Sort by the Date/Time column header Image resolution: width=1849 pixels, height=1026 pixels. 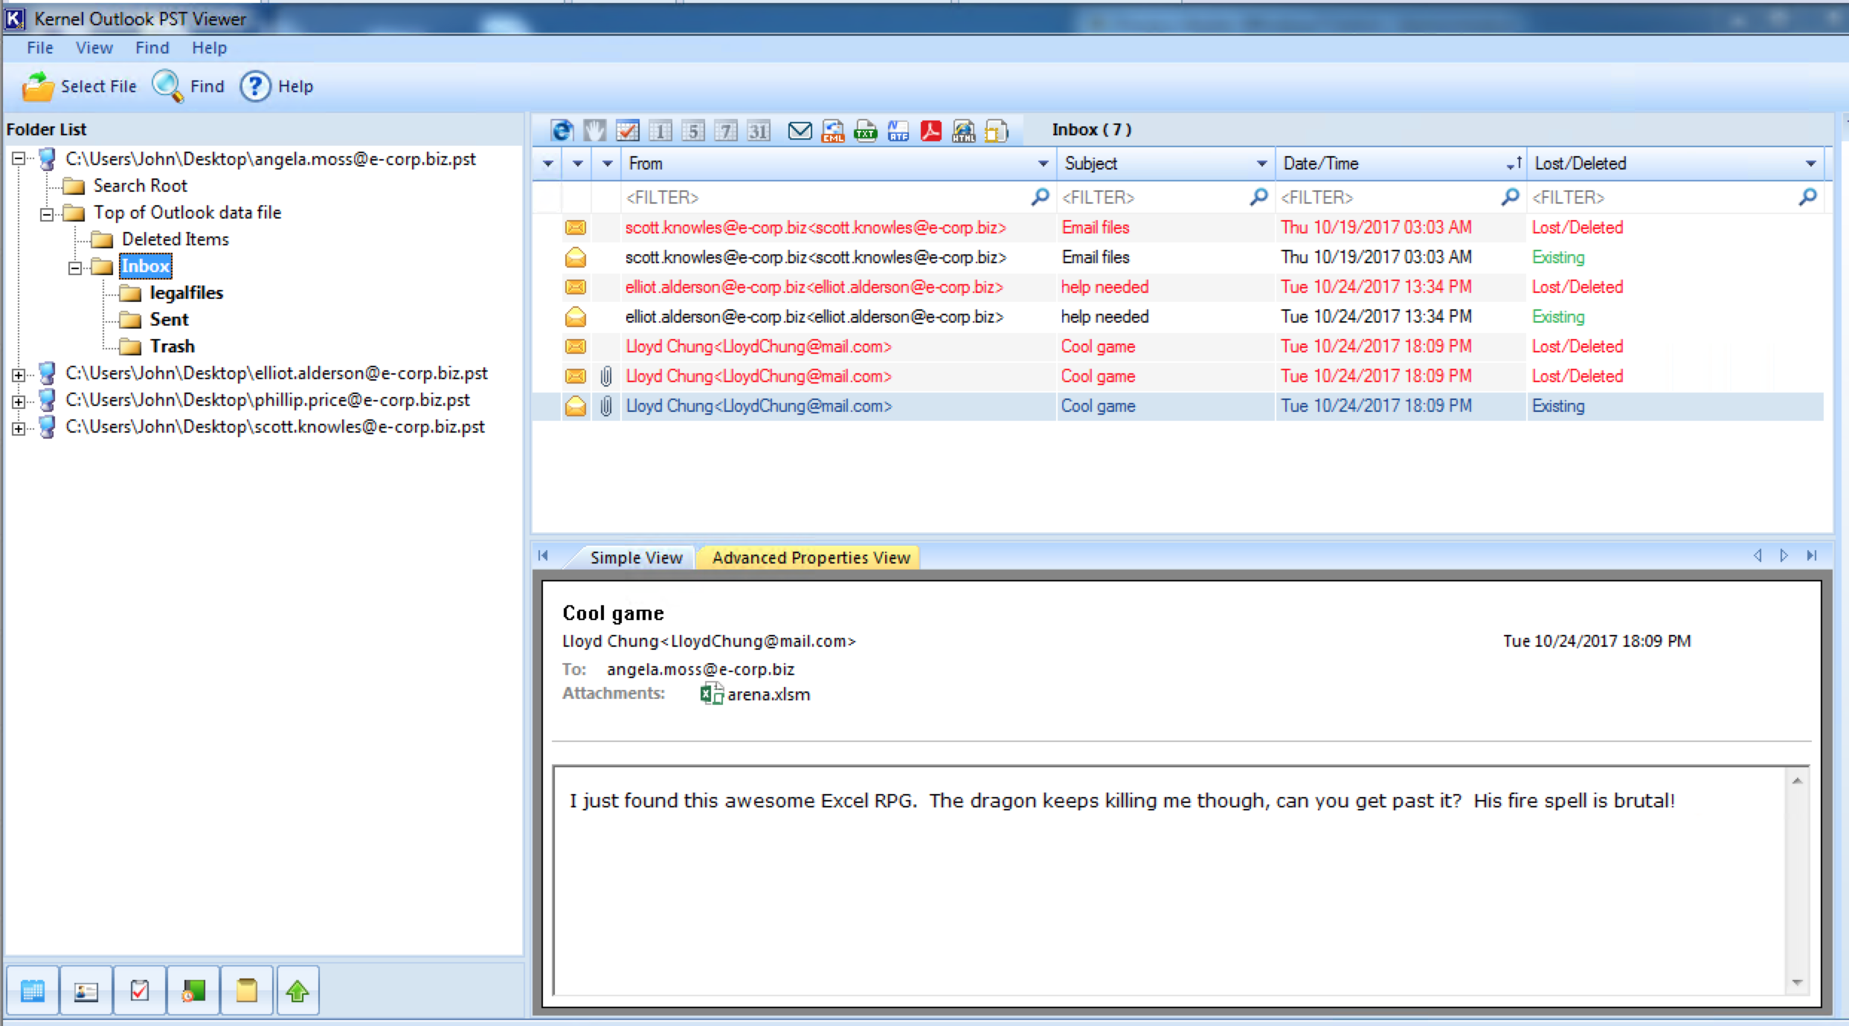[x=1401, y=164]
